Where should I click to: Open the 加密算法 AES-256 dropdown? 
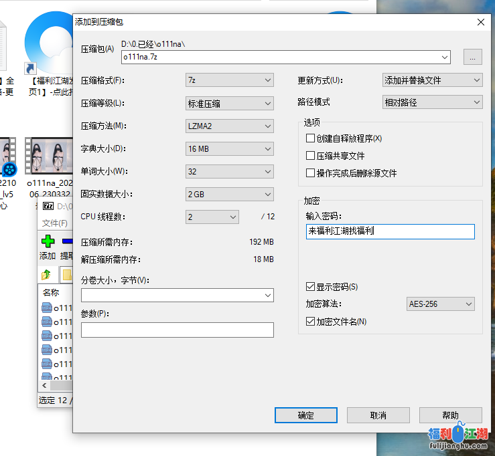(x=441, y=304)
